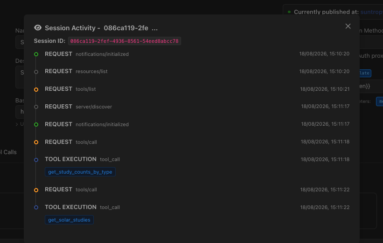
Task: Click blue marker for tool_call at 15:11:18
Action: point(36,160)
